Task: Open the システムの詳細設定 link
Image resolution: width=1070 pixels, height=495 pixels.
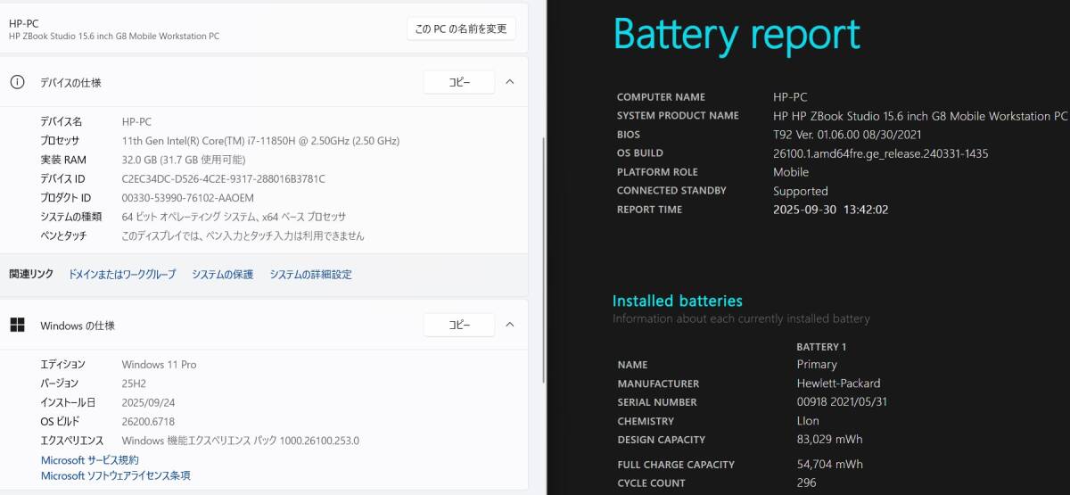Action: point(310,275)
